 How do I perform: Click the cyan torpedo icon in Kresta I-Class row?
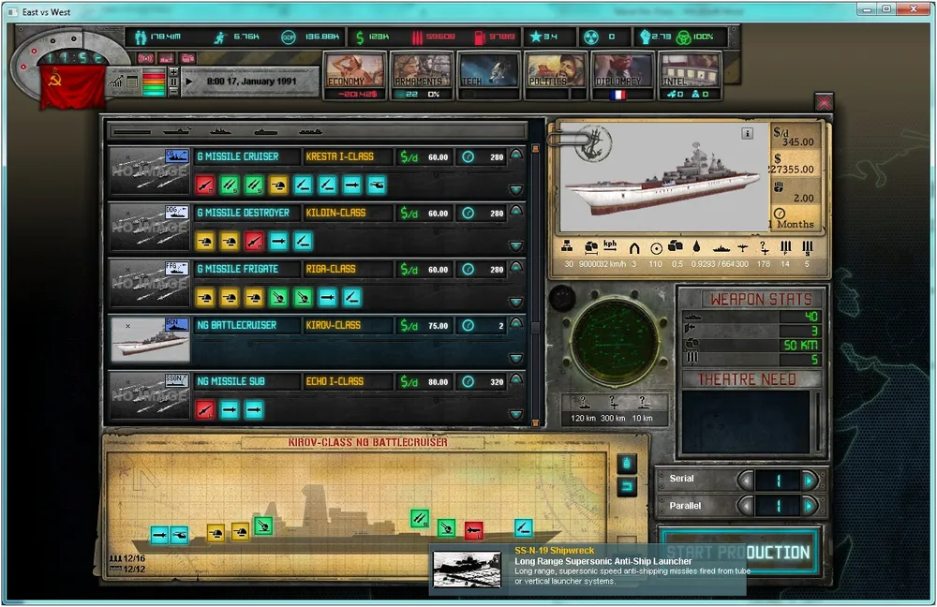pyautogui.click(x=352, y=185)
